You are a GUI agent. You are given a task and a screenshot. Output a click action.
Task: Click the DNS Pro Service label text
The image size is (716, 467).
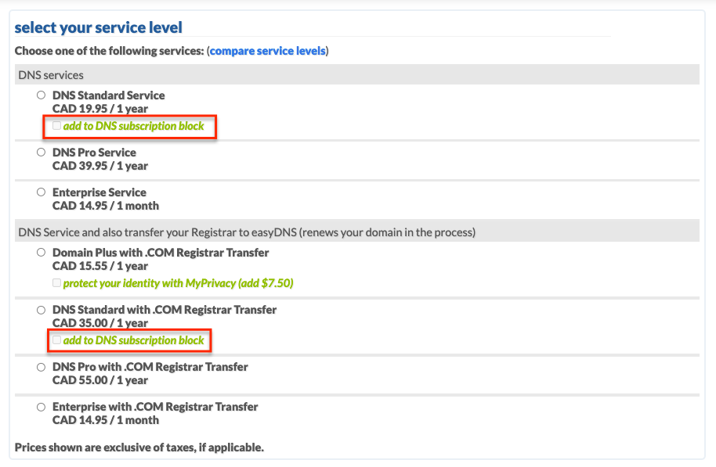pyautogui.click(x=94, y=153)
